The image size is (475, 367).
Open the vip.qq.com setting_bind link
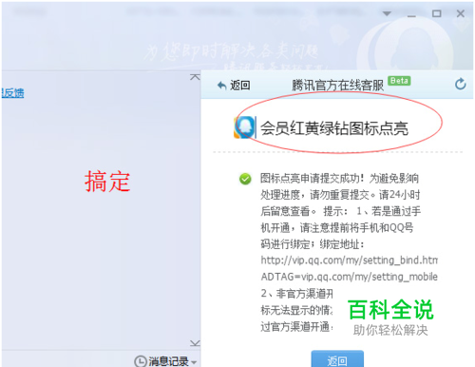point(349,261)
